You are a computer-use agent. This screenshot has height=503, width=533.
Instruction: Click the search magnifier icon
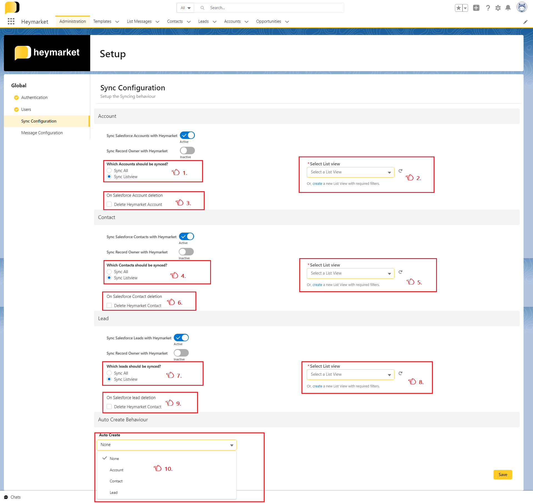pos(203,8)
